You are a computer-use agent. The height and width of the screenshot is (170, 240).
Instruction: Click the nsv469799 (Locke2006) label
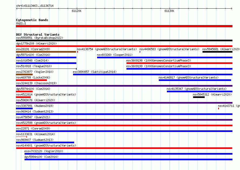(33, 77)
